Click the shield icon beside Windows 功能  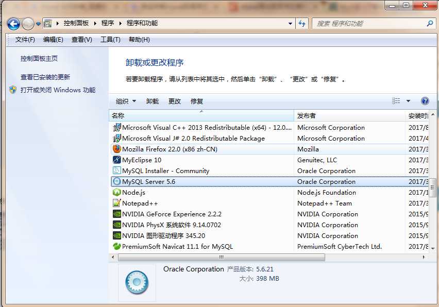13,90
